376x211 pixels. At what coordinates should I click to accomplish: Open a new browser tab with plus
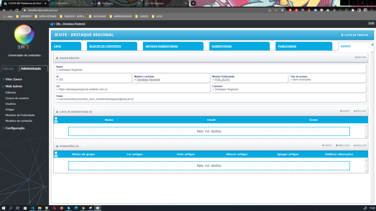193,3
